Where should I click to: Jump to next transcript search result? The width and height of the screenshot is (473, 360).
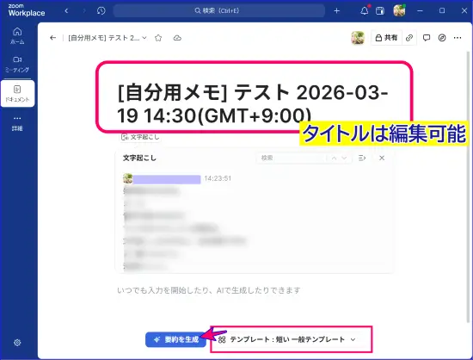[344, 158]
